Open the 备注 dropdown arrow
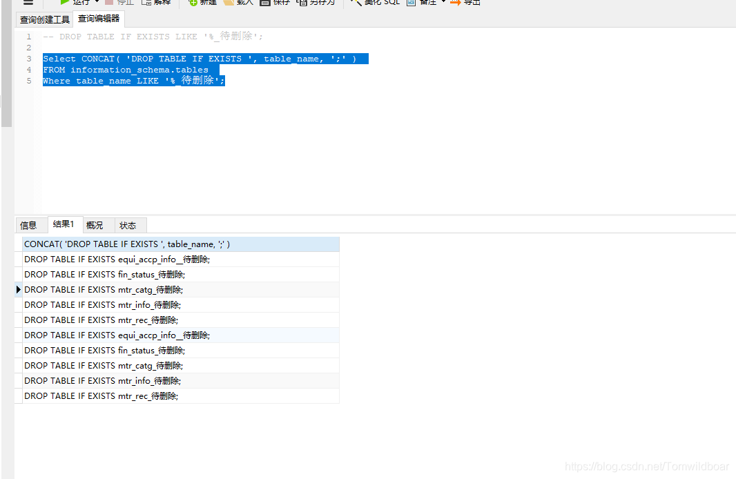This screenshot has width=736, height=479. click(443, 1)
